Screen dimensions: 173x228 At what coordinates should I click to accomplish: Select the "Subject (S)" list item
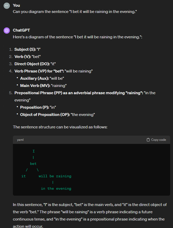tap(28, 49)
